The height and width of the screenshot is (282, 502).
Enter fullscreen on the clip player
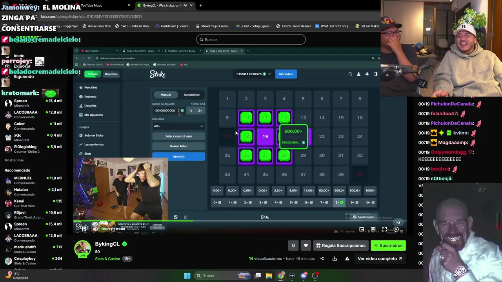(x=384, y=230)
